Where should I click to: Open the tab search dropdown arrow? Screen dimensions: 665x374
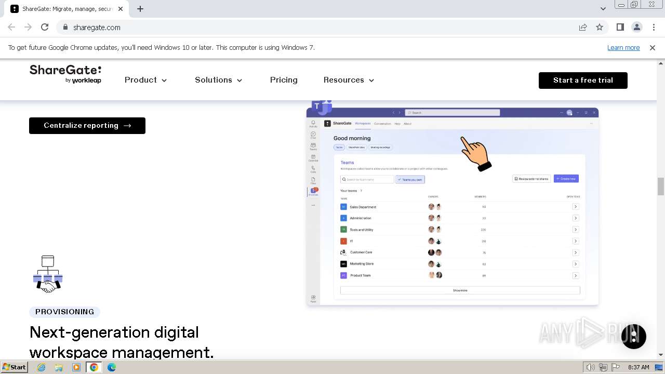pos(603,8)
